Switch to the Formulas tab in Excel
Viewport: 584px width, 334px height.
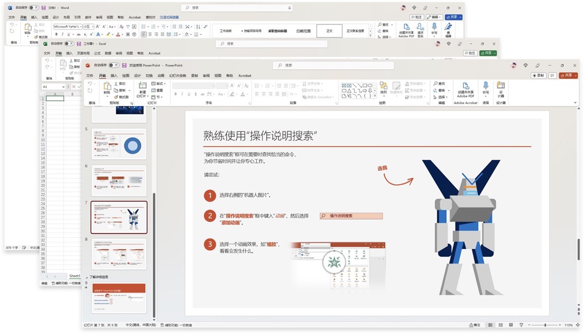coord(97,54)
